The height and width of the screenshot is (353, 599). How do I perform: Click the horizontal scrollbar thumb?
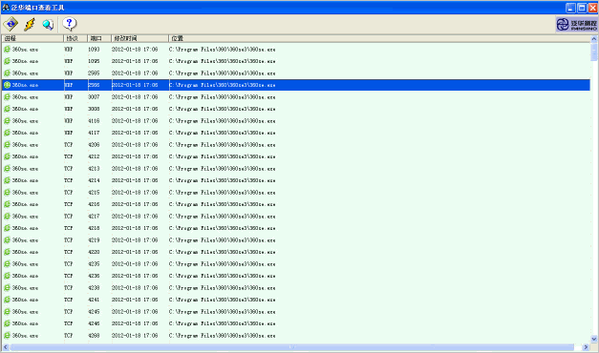tap(292, 347)
